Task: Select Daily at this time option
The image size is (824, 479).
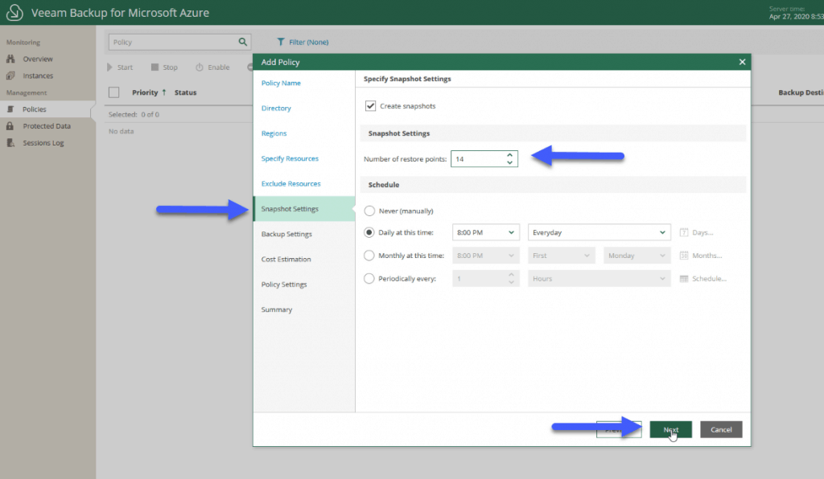Action: point(369,232)
